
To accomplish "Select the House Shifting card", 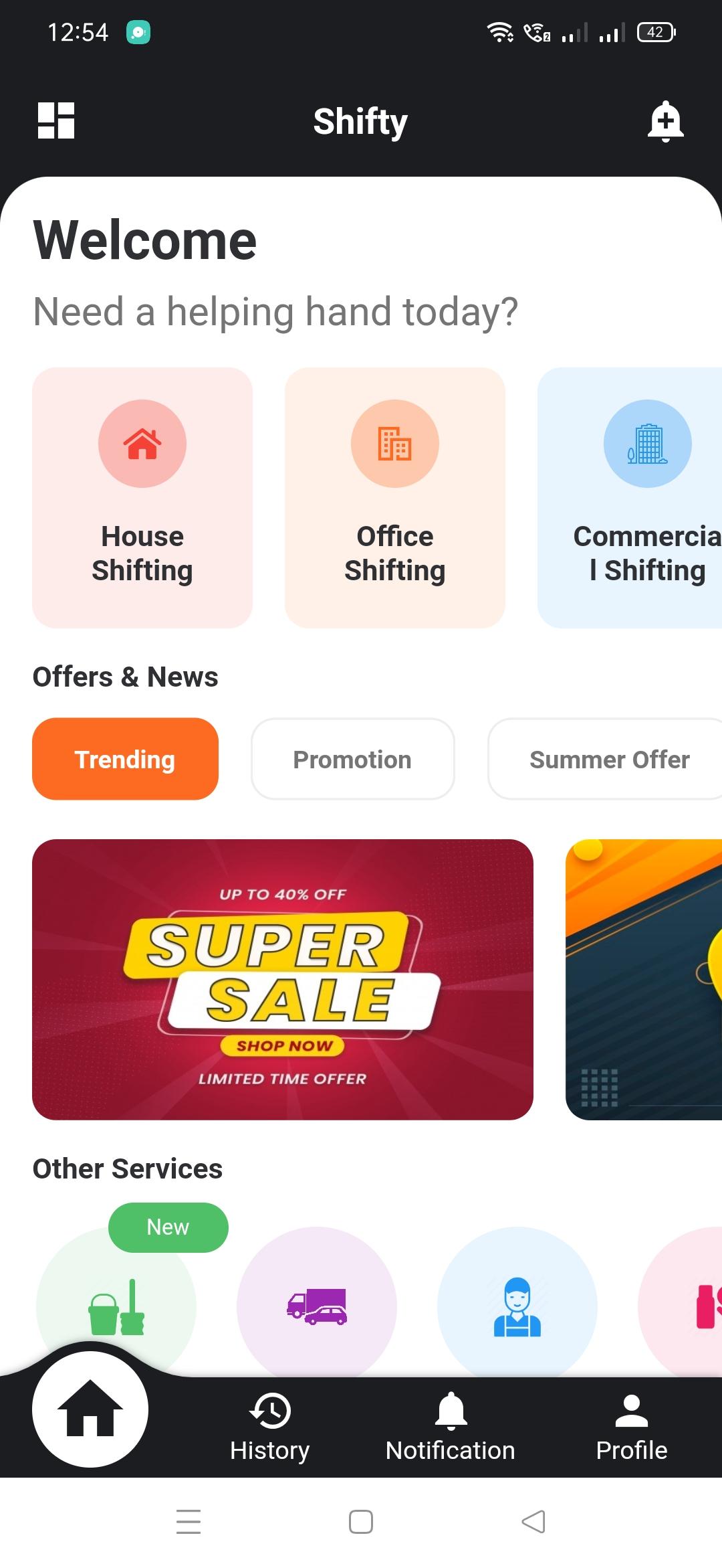I will (142, 497).
